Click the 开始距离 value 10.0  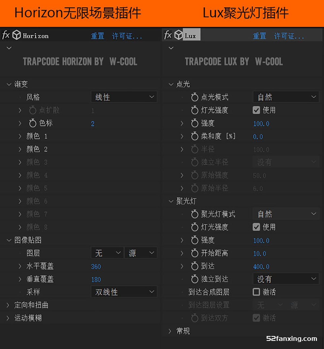[x=259, y=253]
